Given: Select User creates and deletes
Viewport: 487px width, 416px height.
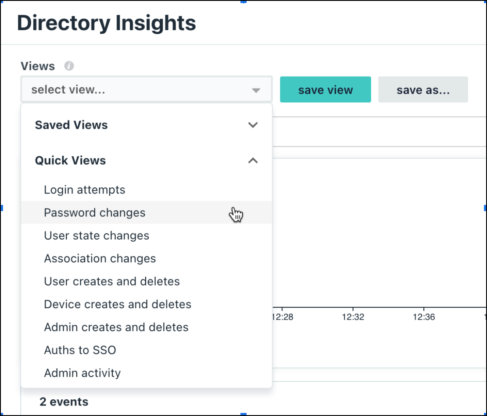Looking at the screenshot, I should [x=112, y=281].
